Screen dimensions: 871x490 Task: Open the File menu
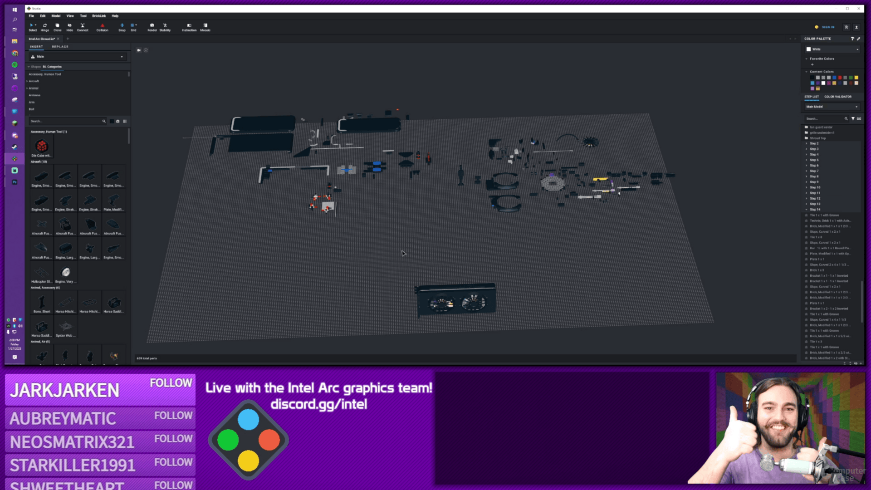click(x=31, y=16)
